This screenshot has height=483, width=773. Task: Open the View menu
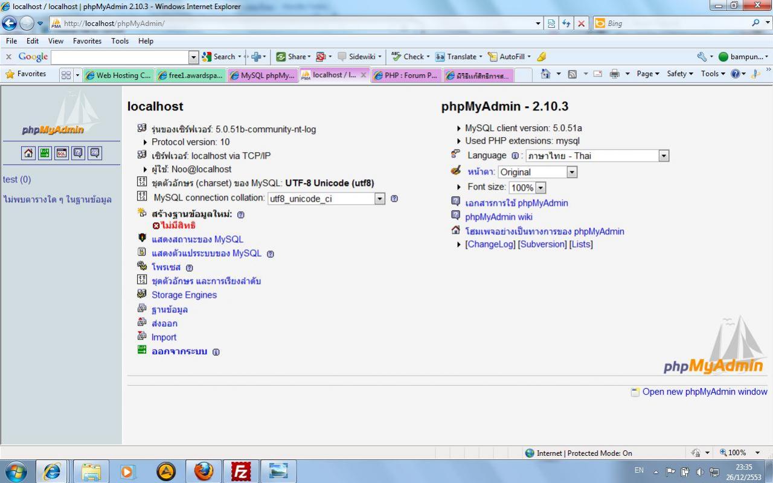(x=56, y=41)
